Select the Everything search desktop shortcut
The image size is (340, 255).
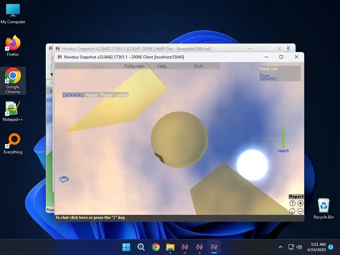(x=13, y=143)
